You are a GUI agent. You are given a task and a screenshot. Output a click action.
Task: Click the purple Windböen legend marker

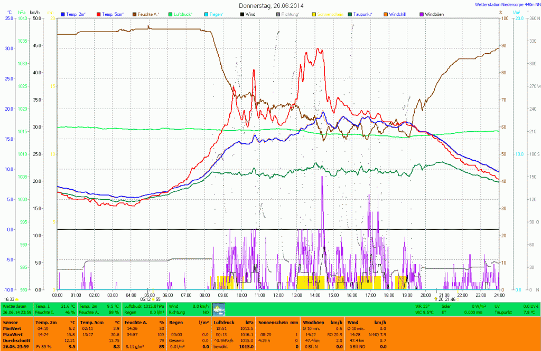tap(422, 14)
